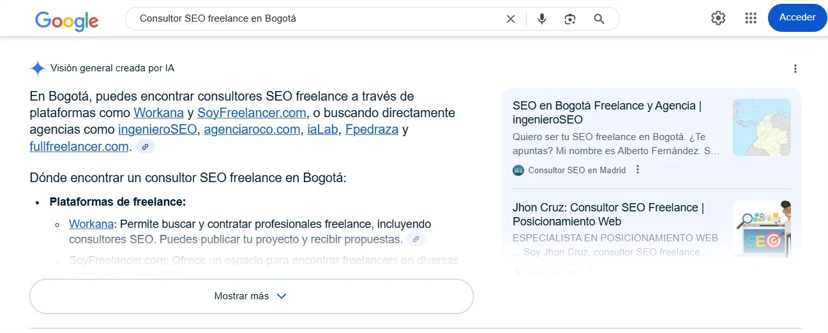Screen dimensions: 828x333
Task: Open the fullfreelancer.com link
Action: (79, 146)
